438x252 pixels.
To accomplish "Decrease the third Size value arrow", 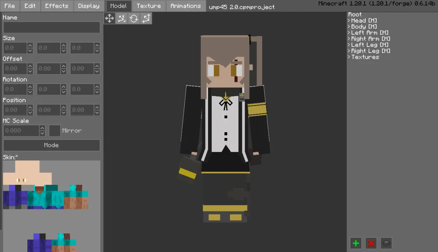I will (x=97, y=51).
